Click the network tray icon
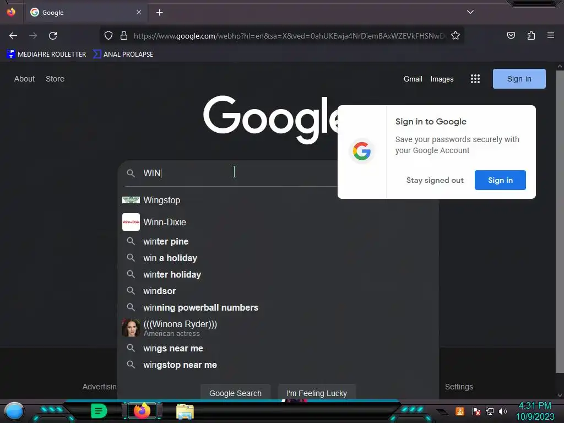The height and width of the screenshot is (423, 564). click(x=490, y=411)
